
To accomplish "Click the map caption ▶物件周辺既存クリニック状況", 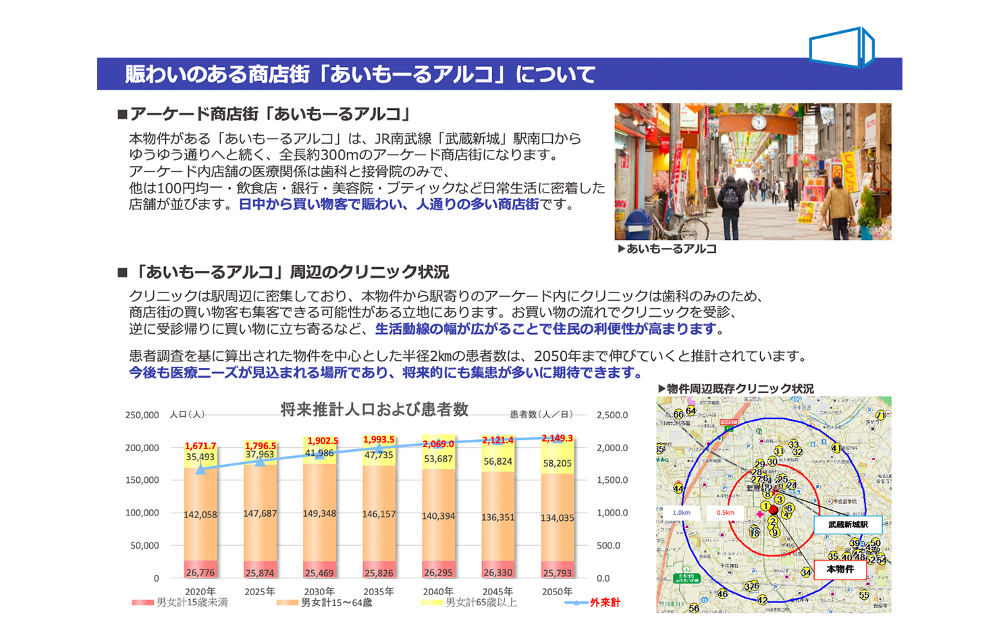I will [736, 388].
